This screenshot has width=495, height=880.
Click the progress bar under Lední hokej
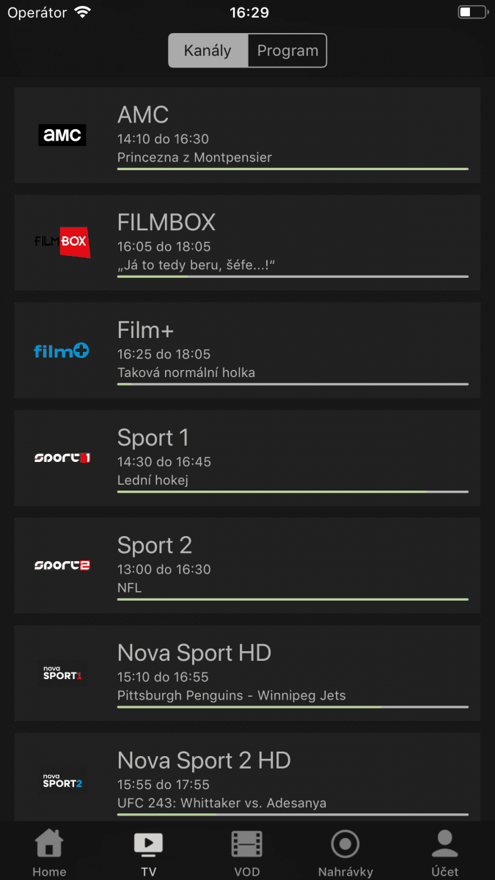(292, 491)
